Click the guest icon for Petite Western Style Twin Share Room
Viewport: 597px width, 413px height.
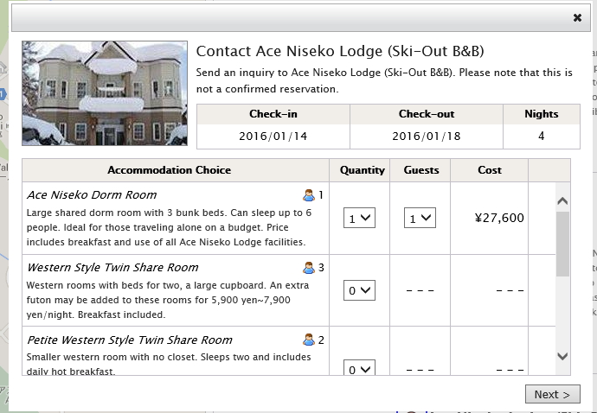coord(309,340)
